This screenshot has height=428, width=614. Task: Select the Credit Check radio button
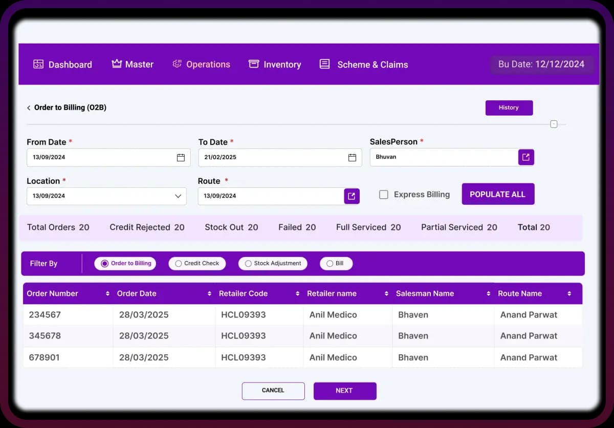pos(179,263)
